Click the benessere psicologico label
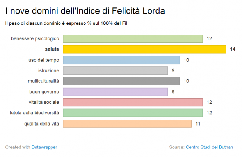Image resolution: width=242 pixels, height=157 pixels. pos(35,39)
